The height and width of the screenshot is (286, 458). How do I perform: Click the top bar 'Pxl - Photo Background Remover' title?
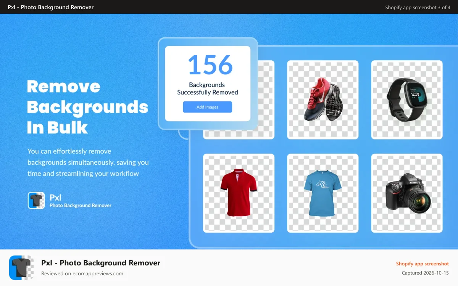pos(51,7)
